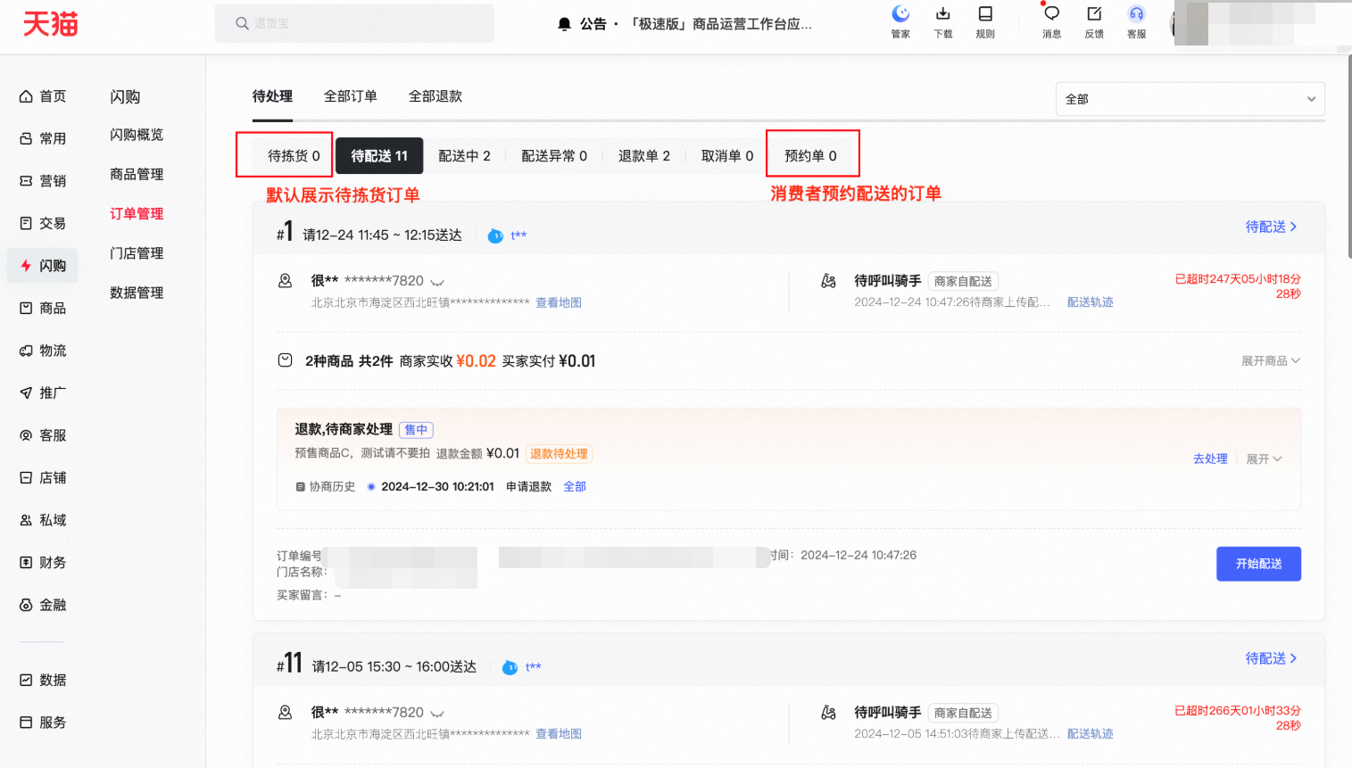Screen dimensions: 1352x768
Task: Click the top search input field
Action: coord(354,23)
